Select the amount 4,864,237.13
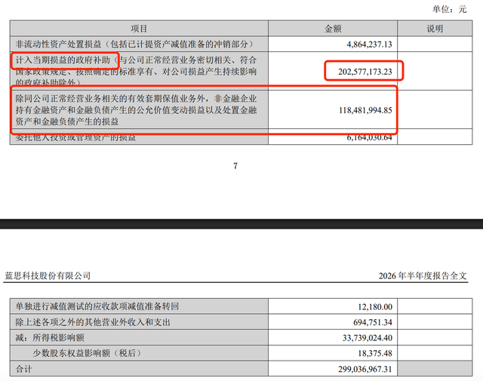Screen dimensions: 483x381 [x=369, y=45]
